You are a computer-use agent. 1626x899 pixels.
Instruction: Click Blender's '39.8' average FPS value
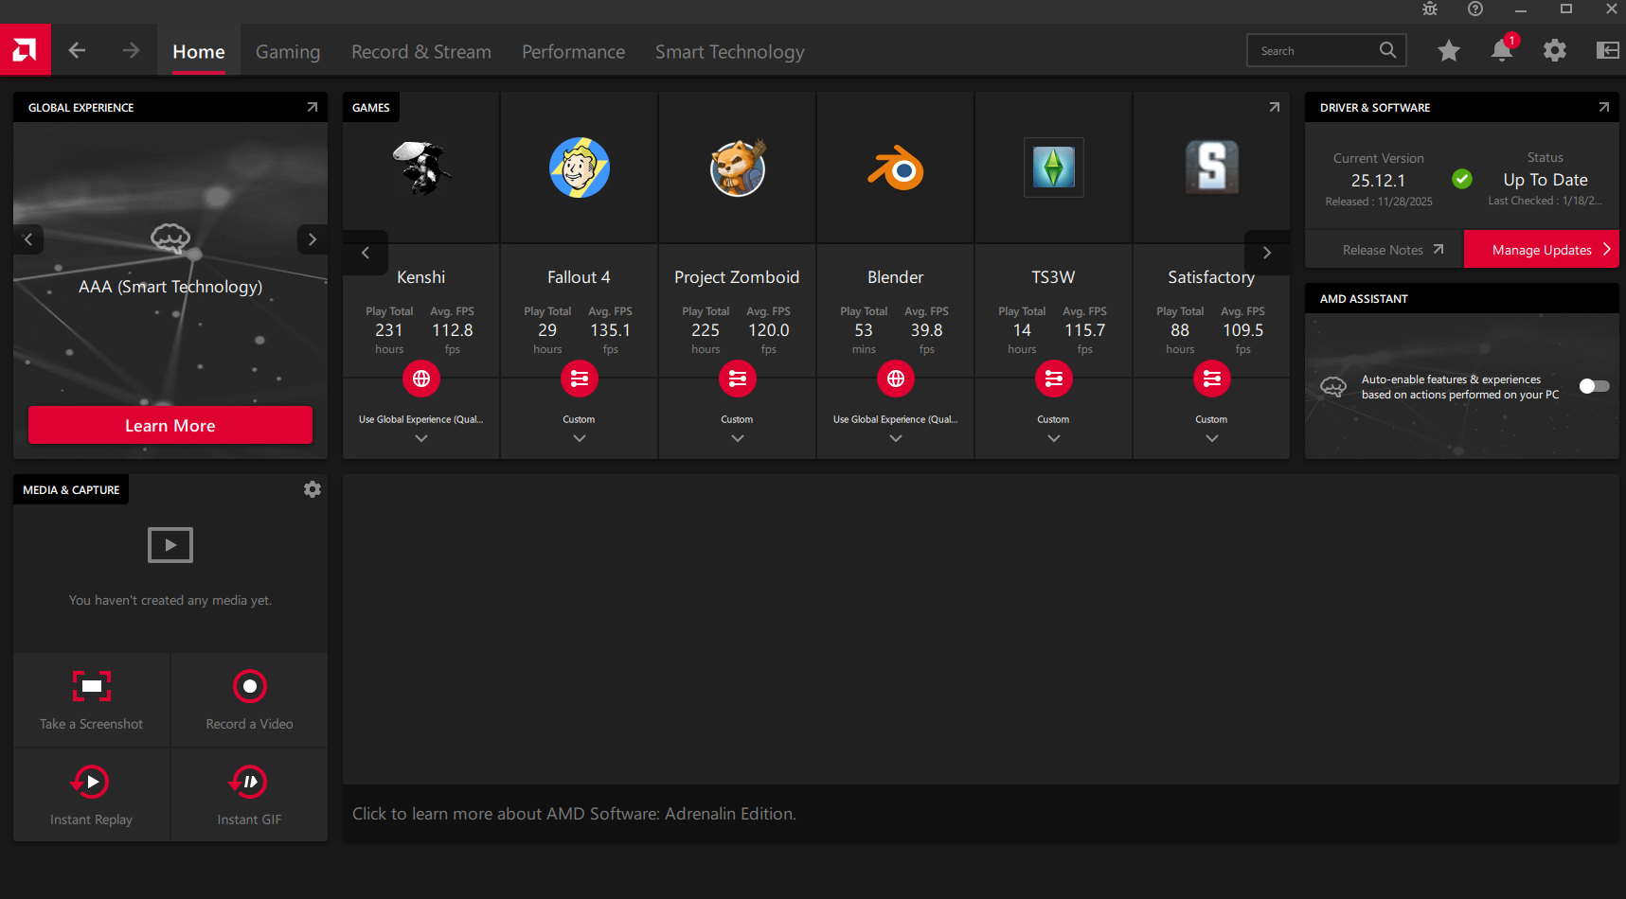coord(926,330)
